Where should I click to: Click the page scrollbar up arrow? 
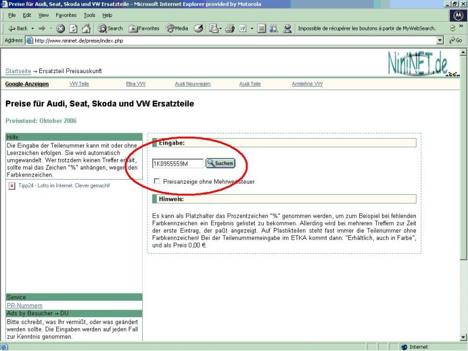pos(463,52)
